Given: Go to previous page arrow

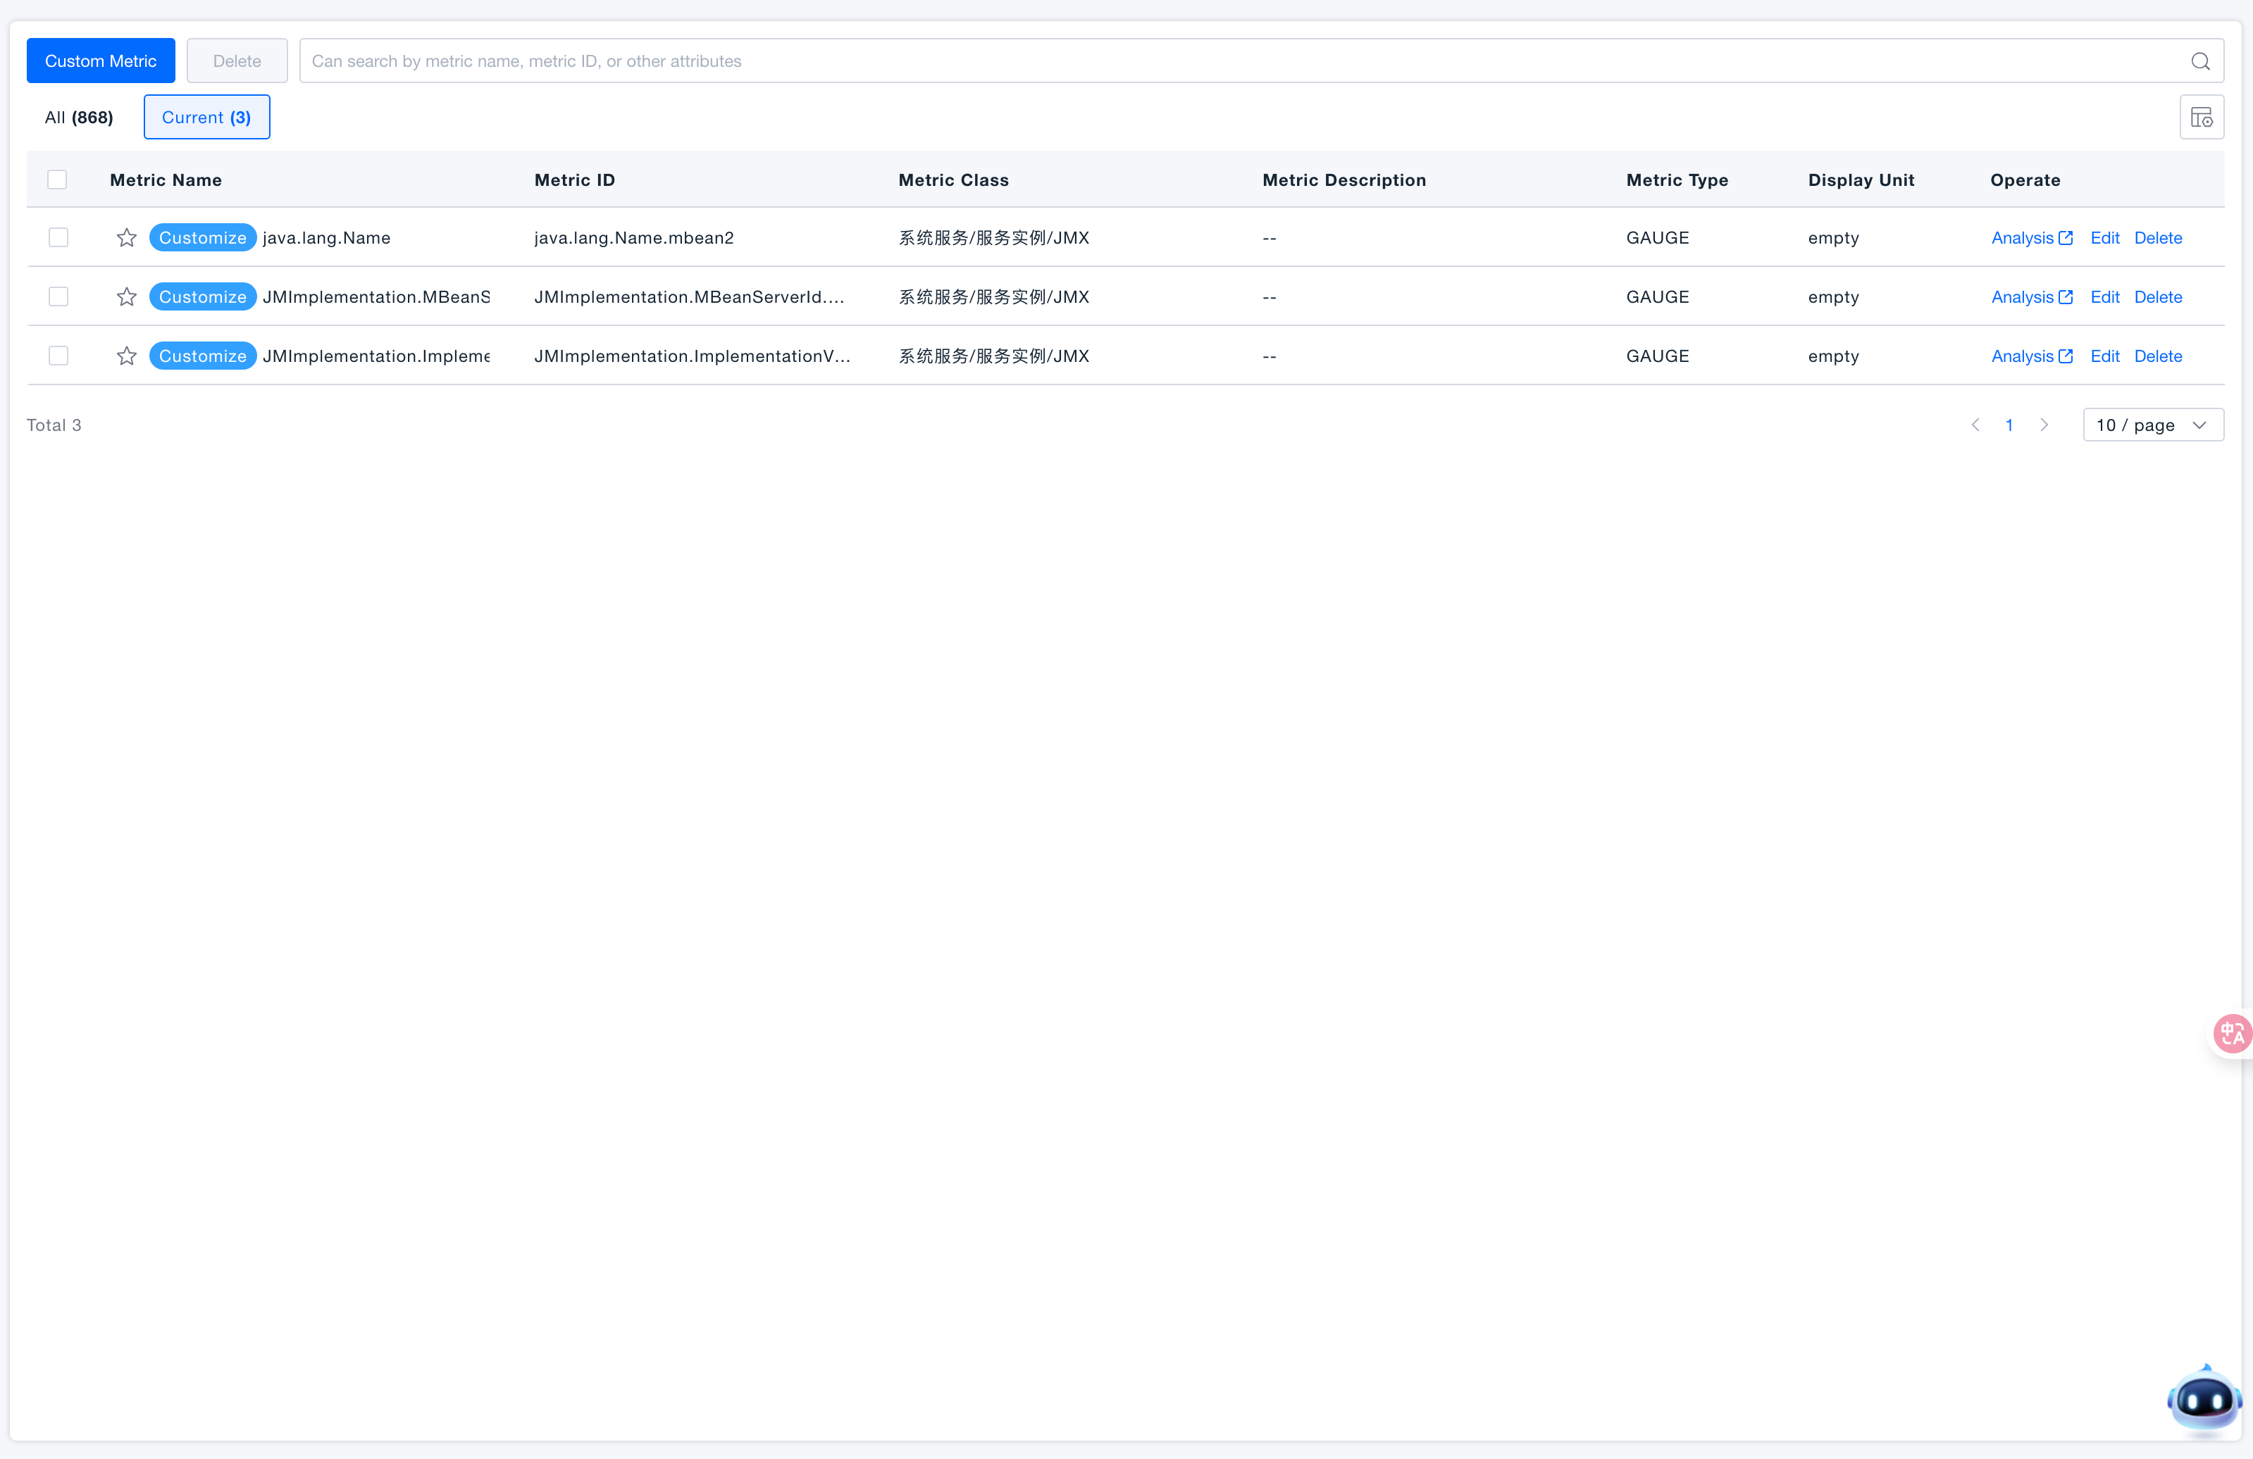Looking at the screenshot, I should (x=1975, y=425).
